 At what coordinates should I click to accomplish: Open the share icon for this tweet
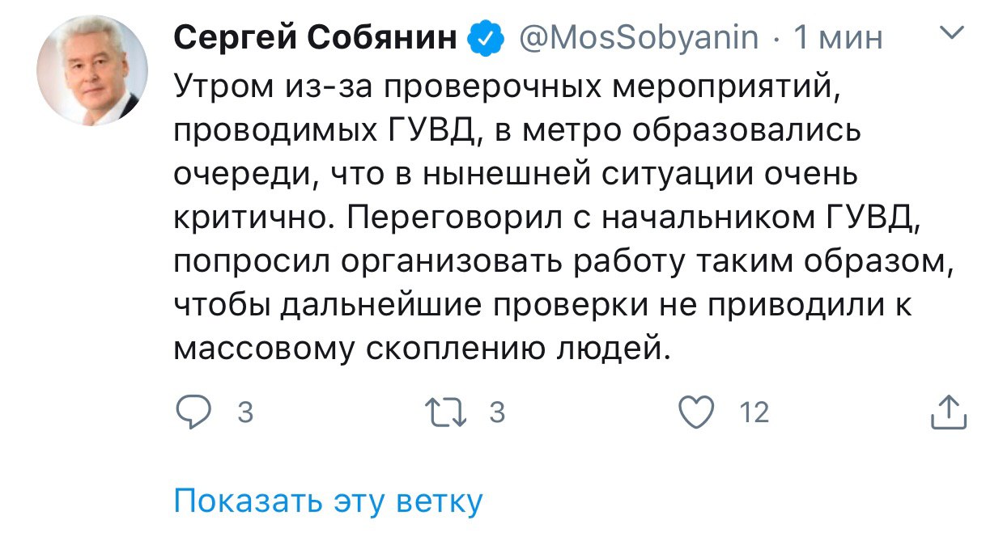tap(949, 413)
